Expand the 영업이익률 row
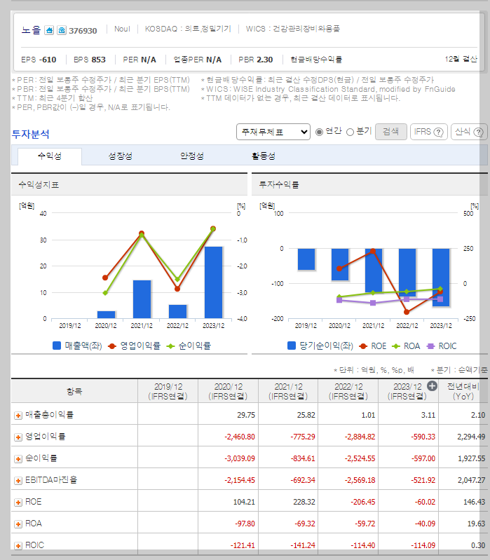 click(18, 437)
